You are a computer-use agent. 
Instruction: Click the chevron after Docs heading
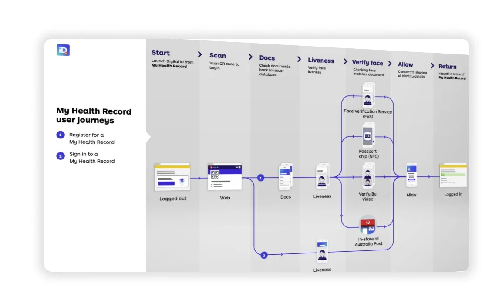click(299, 59)
